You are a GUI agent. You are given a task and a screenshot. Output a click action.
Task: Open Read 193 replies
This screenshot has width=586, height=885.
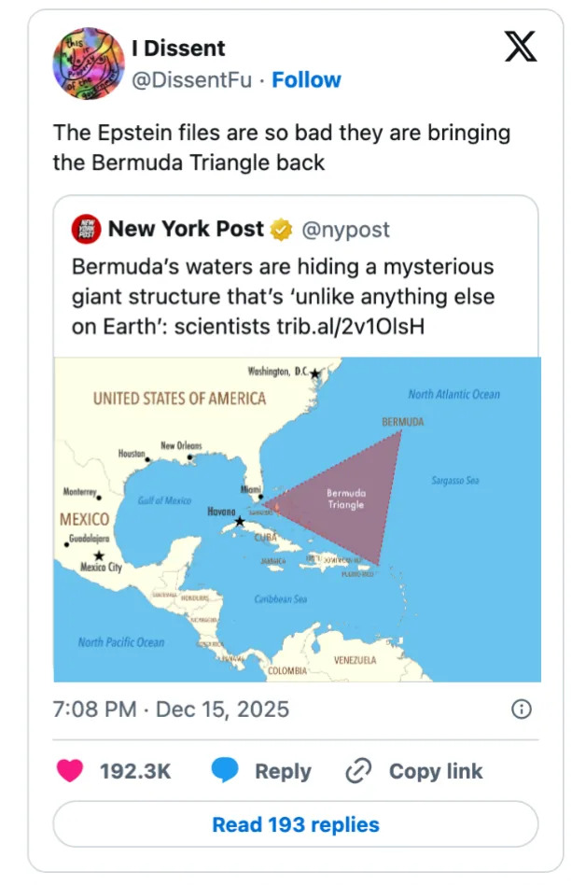(x=296, y=824)
